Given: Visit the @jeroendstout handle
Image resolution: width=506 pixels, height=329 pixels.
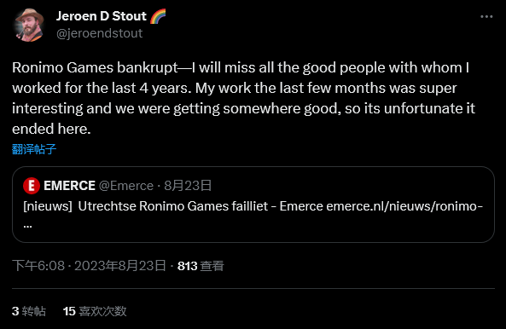Looking at the screenshot, I should [x=99, y=33].
